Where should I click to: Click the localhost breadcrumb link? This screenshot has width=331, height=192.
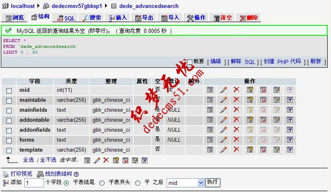[23, 6]
